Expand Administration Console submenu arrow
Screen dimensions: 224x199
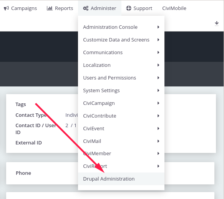pyautogui.click(x=158, y=27)
